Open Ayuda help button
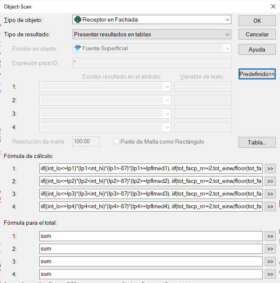280x283 pixels. point(257,49)
